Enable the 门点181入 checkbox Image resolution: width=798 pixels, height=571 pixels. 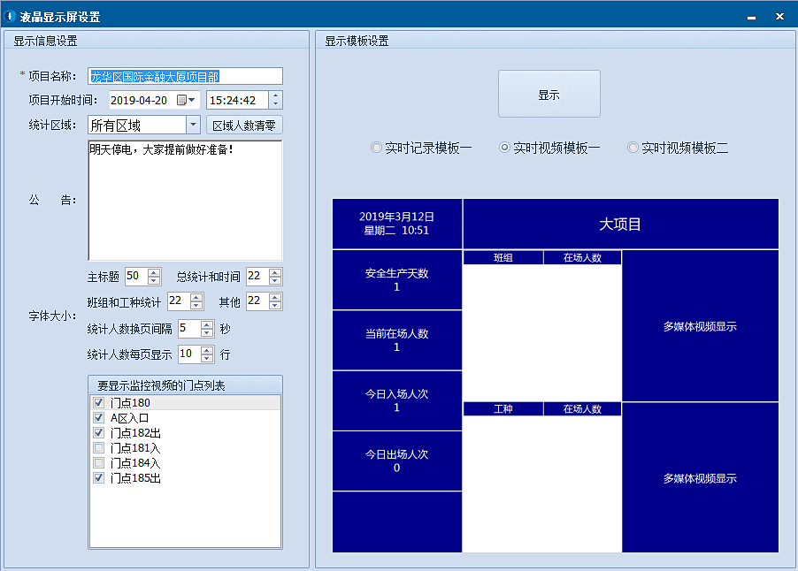[98, 448]
